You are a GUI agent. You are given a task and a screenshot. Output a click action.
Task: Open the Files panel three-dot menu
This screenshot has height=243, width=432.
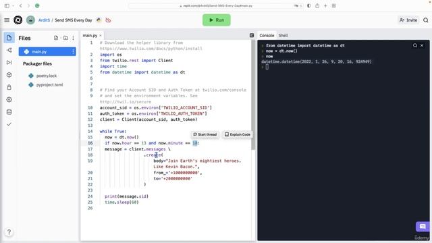74,38
